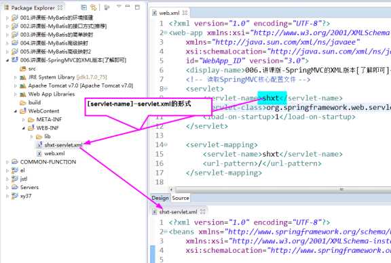This screenshot has height=263, width=391.
Task: Toggle Link with Editor in Package Explorer
Action: [94, 7]
